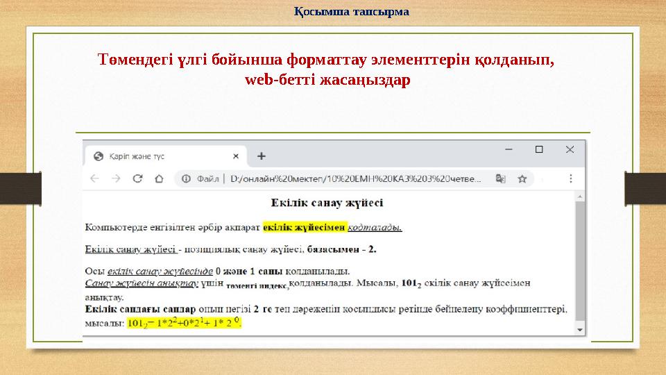Click highlighted text екілік жүйесімен

click(305, 228)
